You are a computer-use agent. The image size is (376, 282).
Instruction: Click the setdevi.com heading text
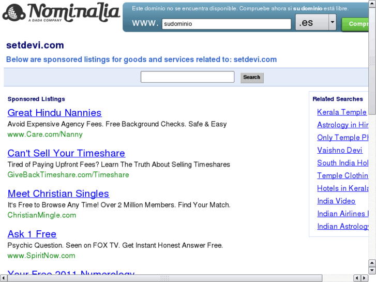click(x=35, y=46)
